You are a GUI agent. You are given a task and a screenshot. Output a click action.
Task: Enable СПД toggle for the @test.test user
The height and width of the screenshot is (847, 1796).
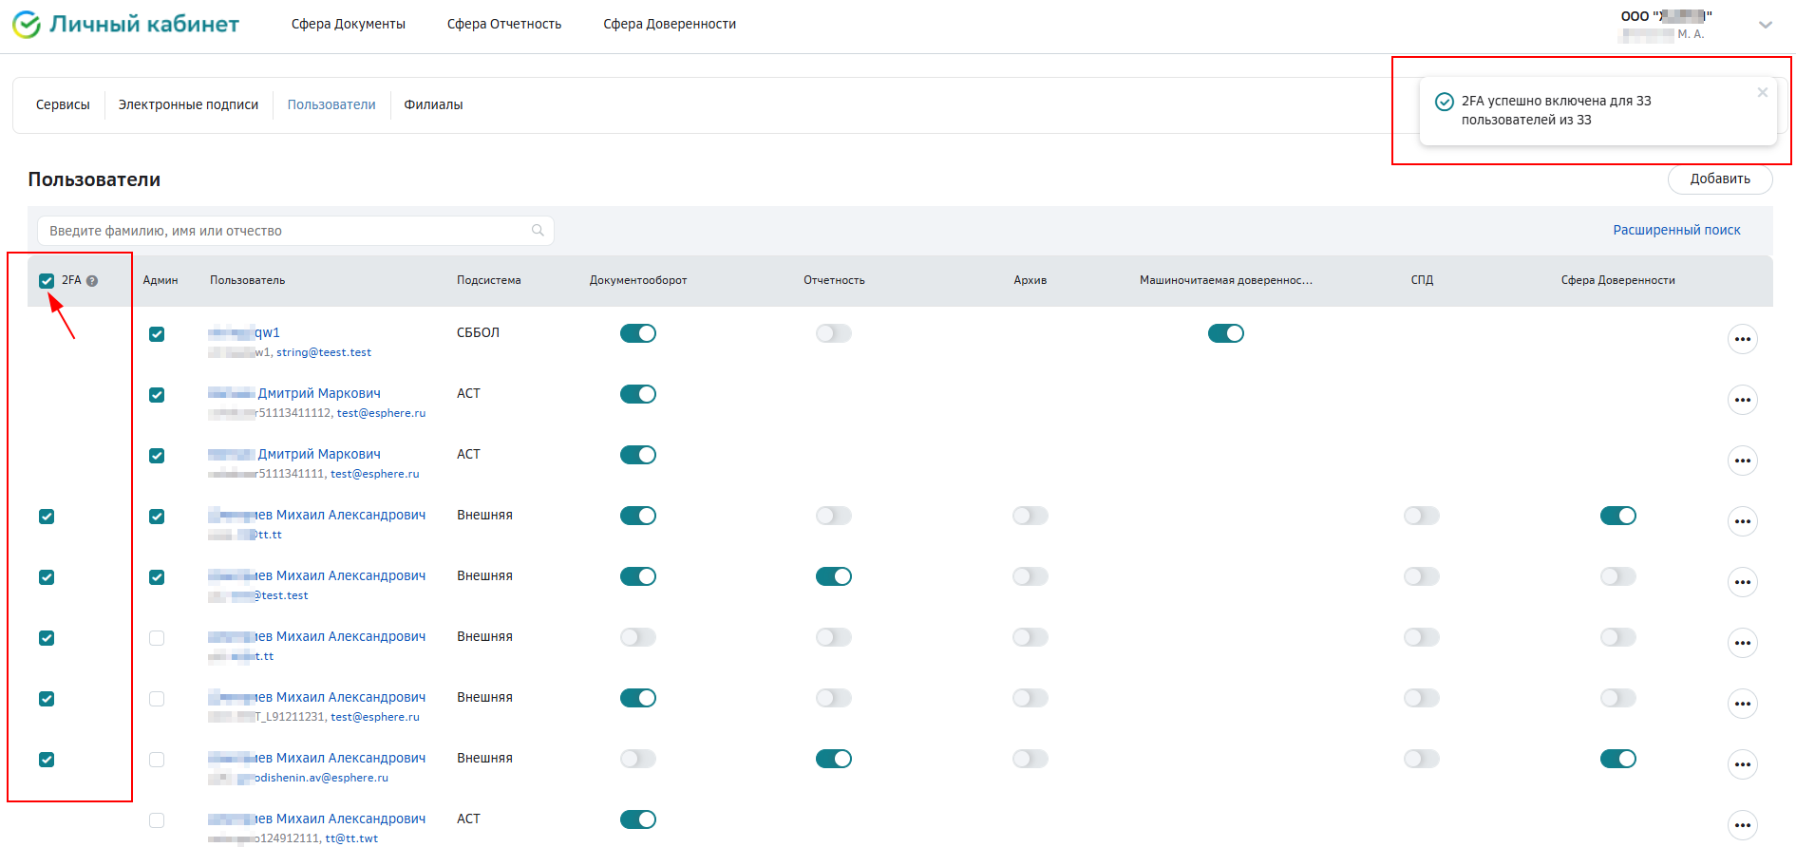[1422, 576]
